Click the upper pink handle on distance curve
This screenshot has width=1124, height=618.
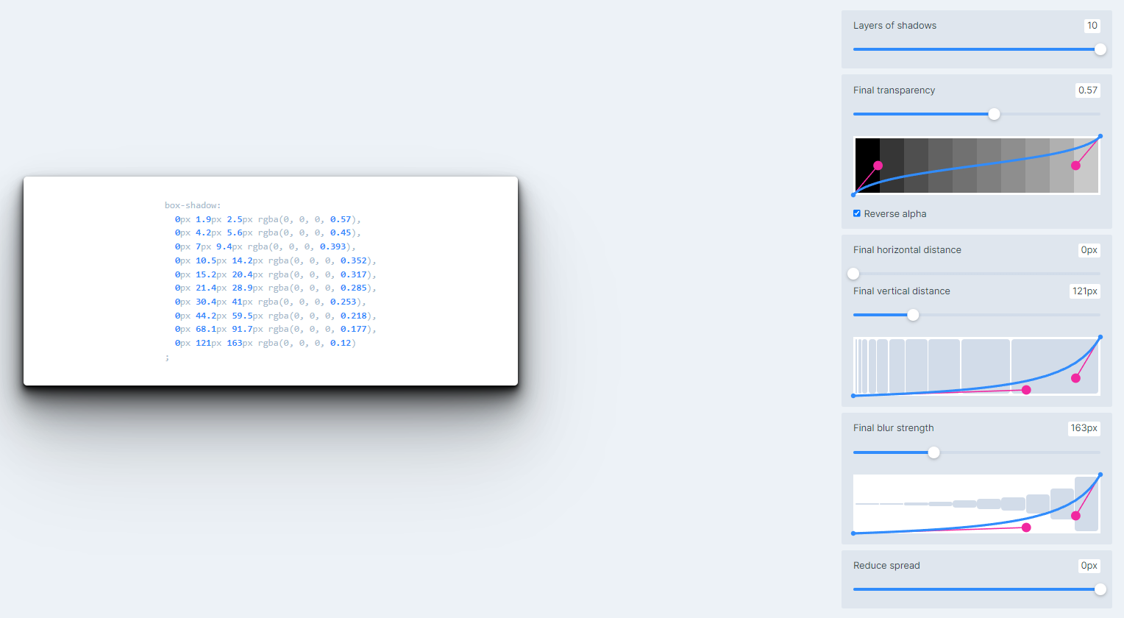coord(1075,378)
